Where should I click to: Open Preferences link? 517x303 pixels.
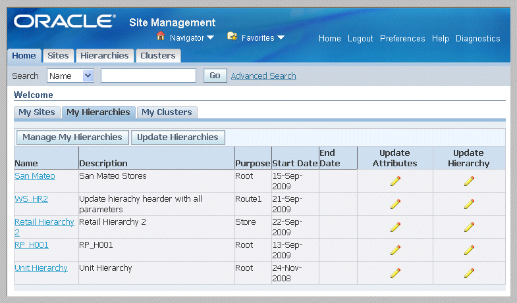(402, 39)
